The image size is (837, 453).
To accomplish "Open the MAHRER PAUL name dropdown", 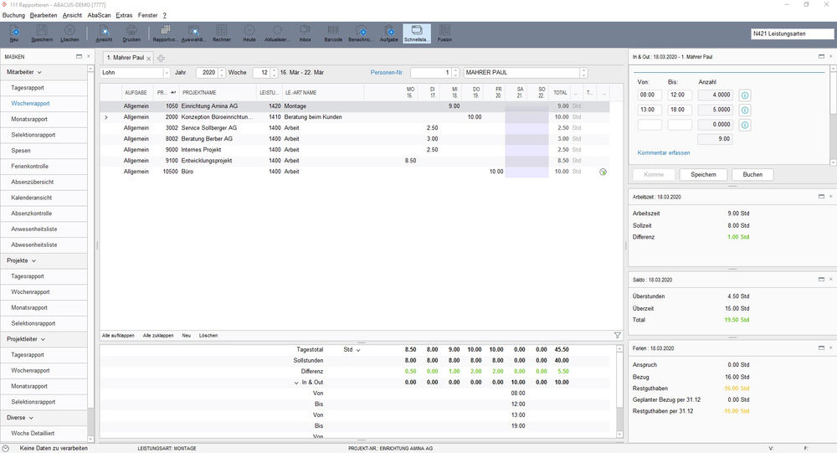I will point(583,73).
